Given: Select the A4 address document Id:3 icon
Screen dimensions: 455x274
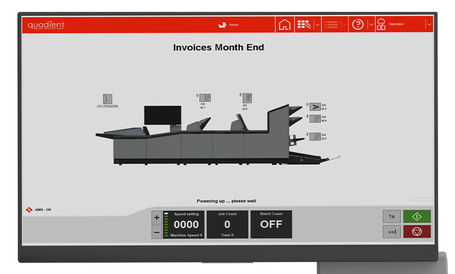Looking at the screenshot, I should (315, 107).
